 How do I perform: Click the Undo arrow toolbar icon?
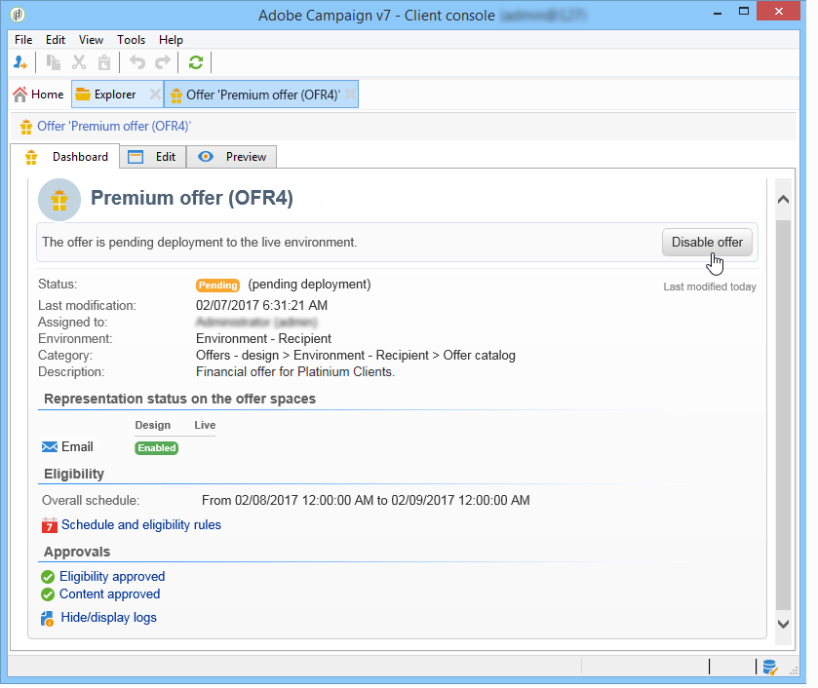tap(137, 62)
